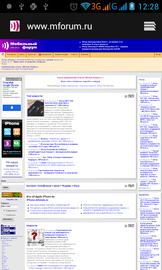Click the send SMS envelope banner
Screen dimensions: 162x270
(x=12, y=195)
